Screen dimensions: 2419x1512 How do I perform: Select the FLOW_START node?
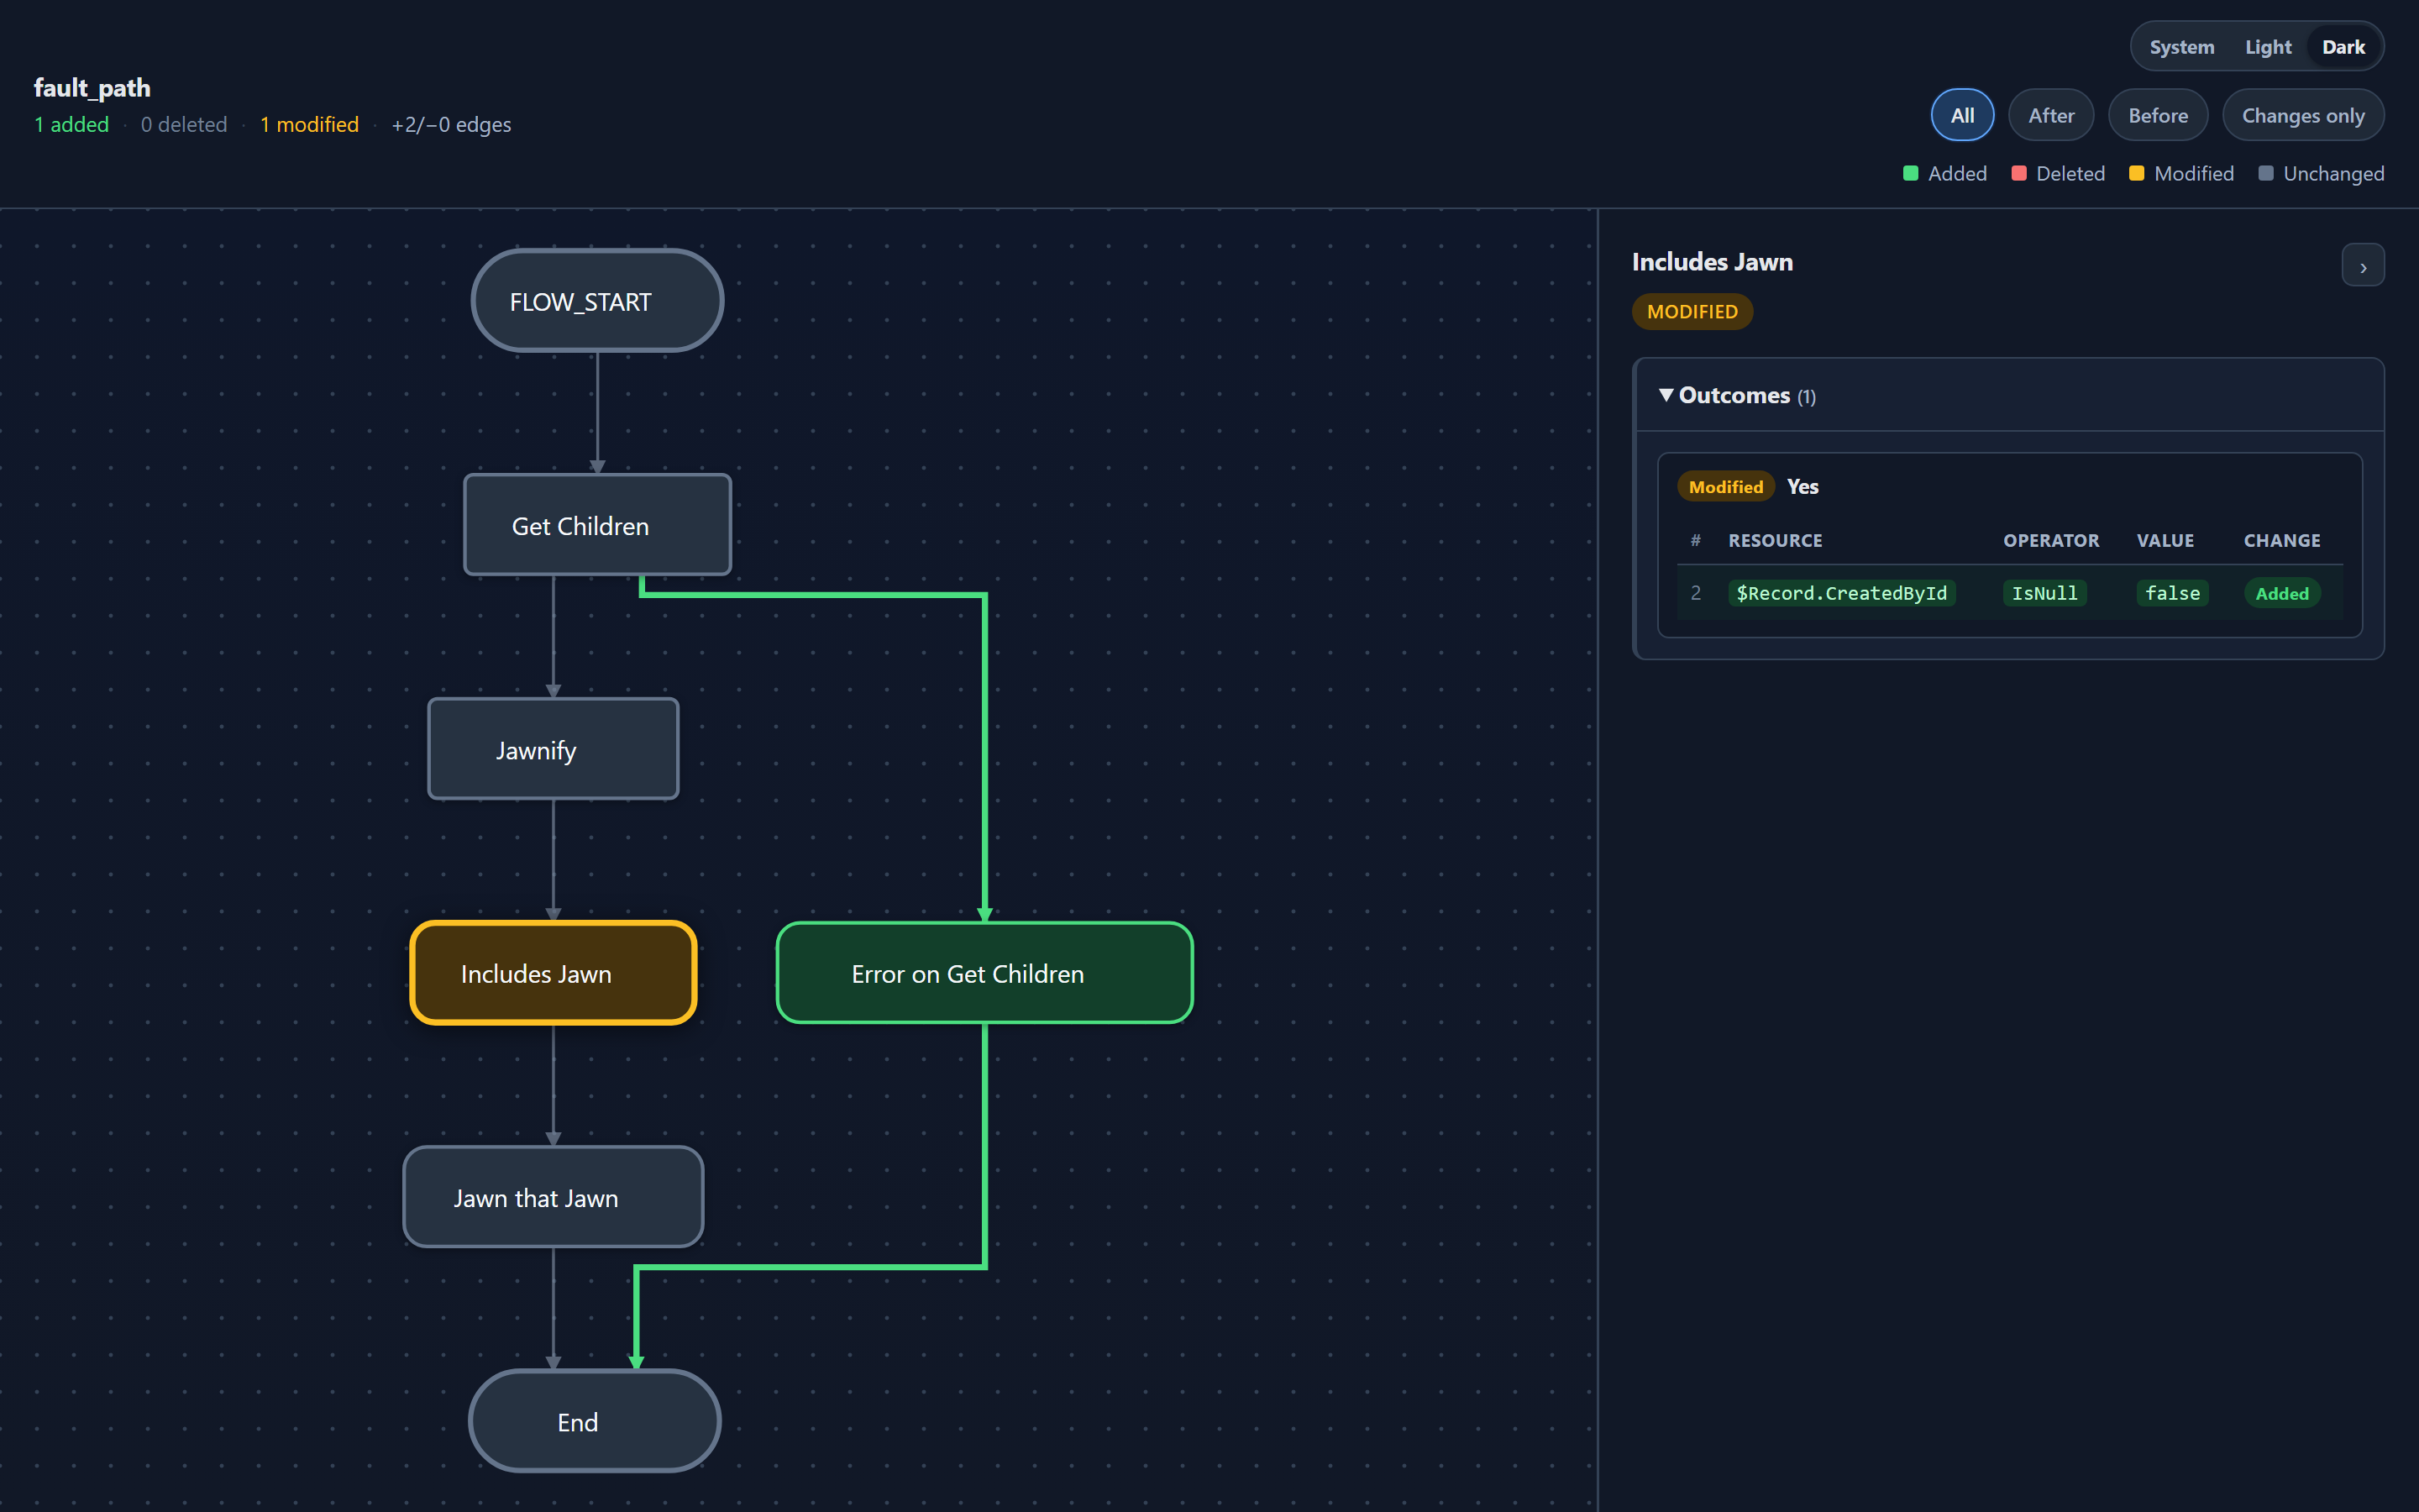coord(596,301)
